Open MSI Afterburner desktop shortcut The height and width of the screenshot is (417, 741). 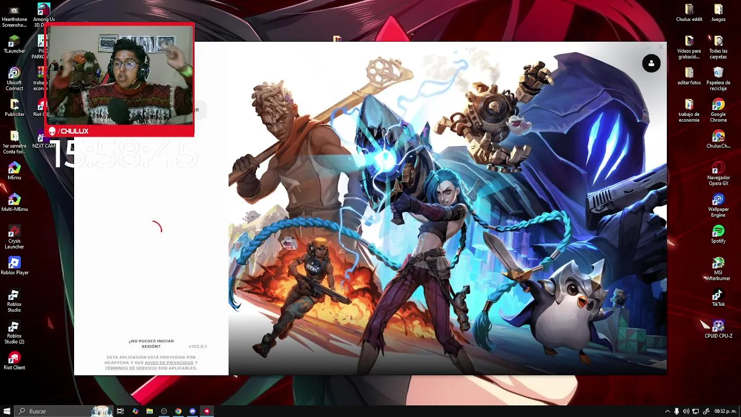click(718, 269)
